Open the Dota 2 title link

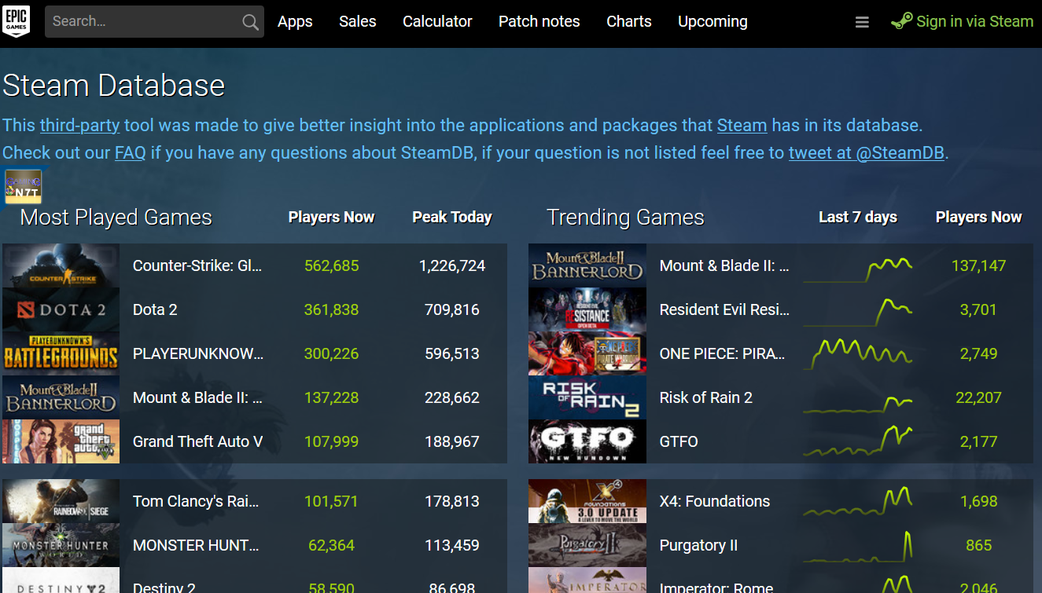click(155, 309)
